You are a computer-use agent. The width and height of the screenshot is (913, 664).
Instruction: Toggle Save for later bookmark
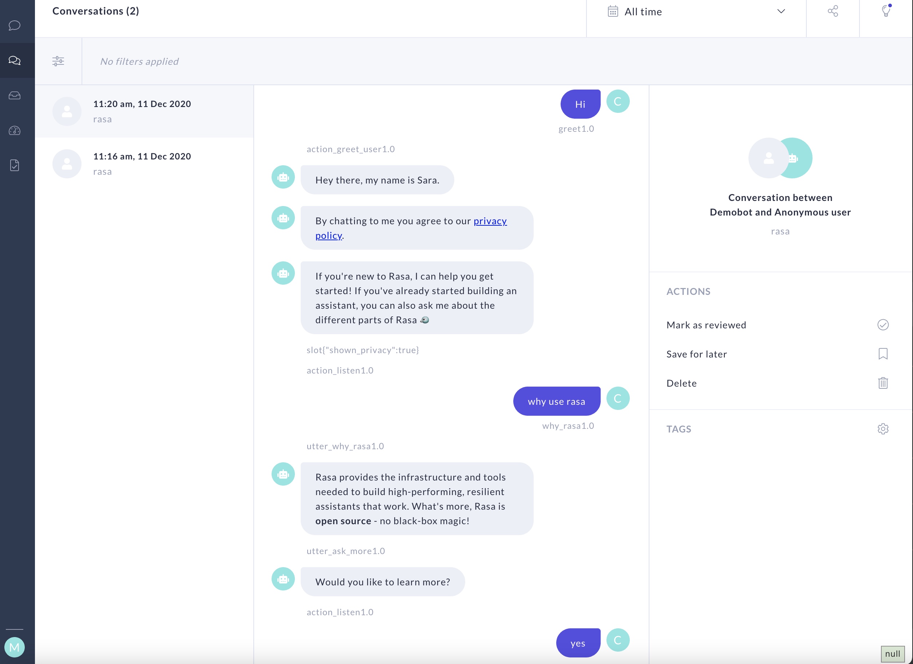coord(883,354)
